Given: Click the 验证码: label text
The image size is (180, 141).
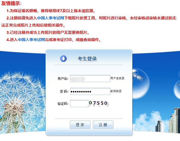Looking at the screenshot, I should pyautogui.click(x=63, y=104).
